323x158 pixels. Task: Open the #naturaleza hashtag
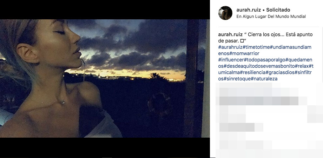(x=264, y=79)
